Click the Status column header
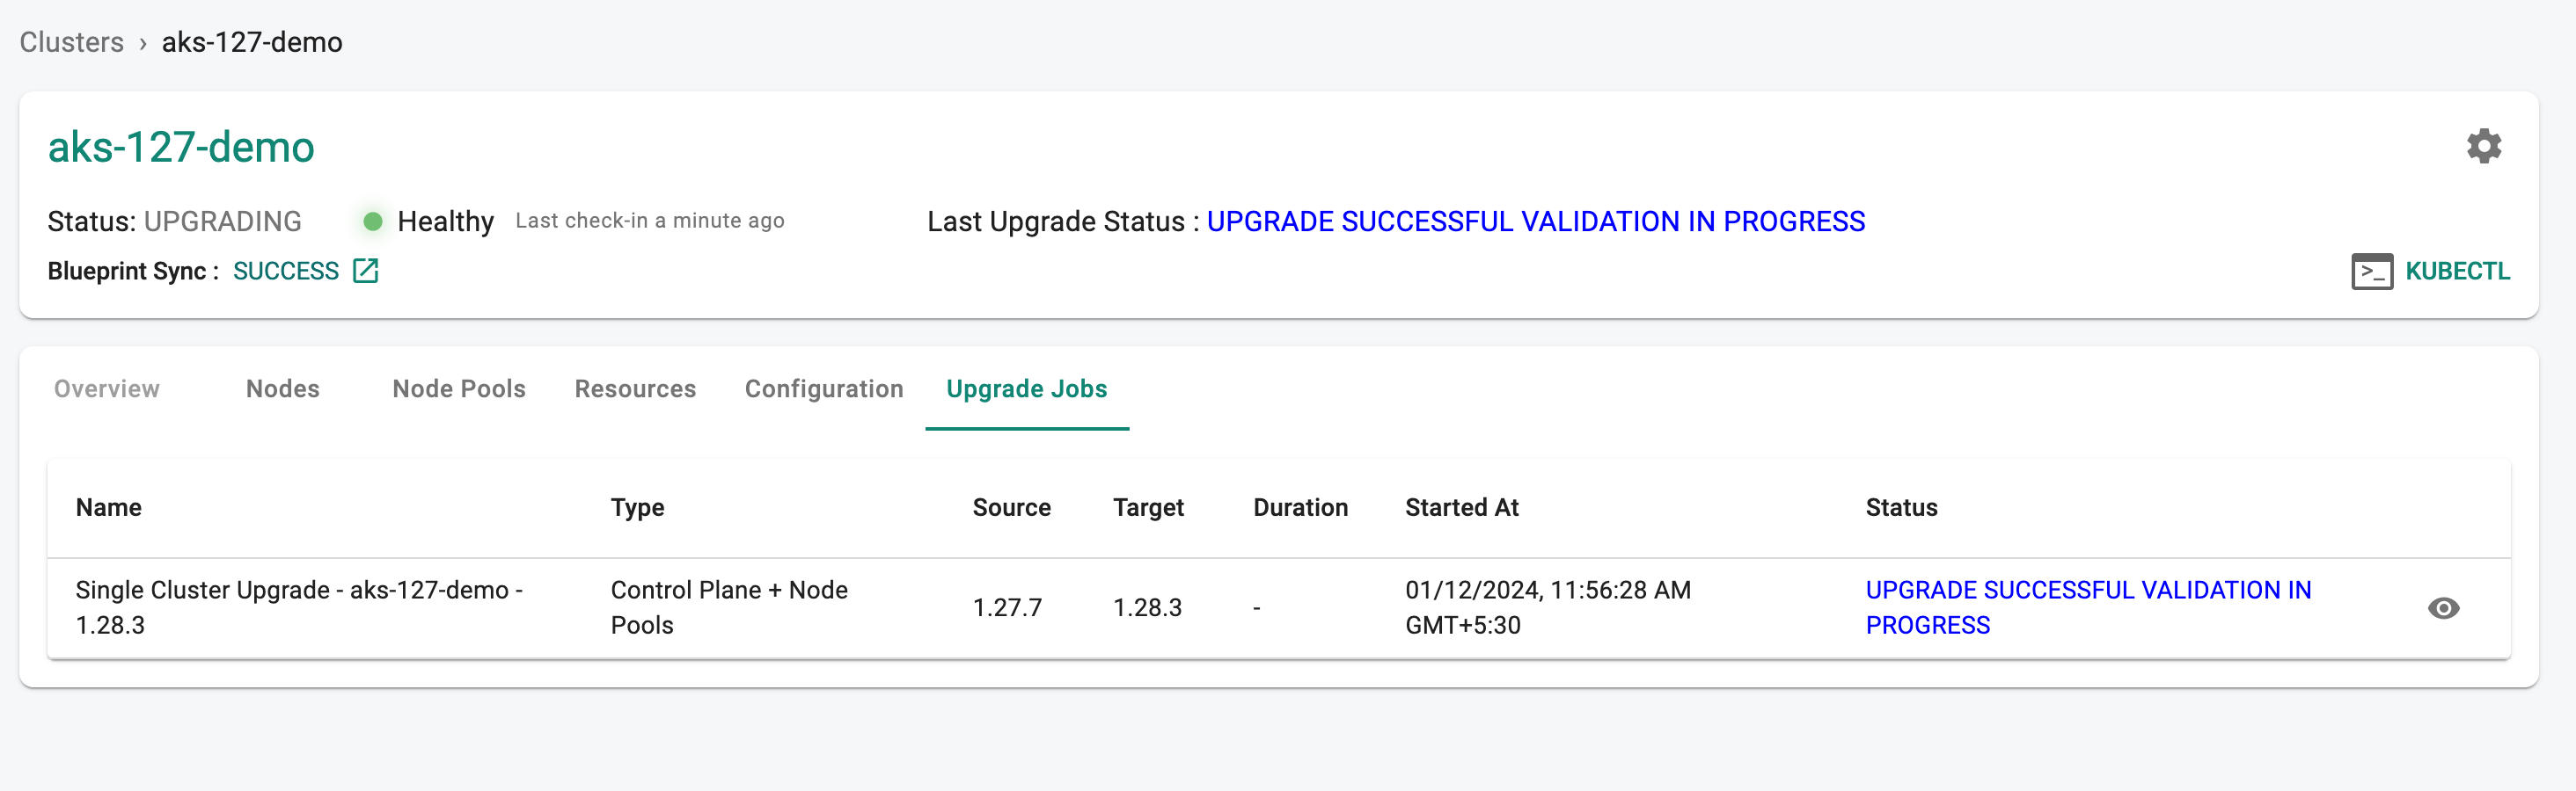The height and width of the screenshot is (791, 2576). click(1901, 507)
